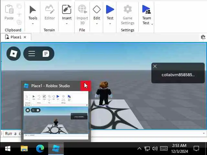The height and width of the screenshot is (155, 207).
Task: Open the Action Center notification icon
Action: pyautogui.click(x=196, y=149)
